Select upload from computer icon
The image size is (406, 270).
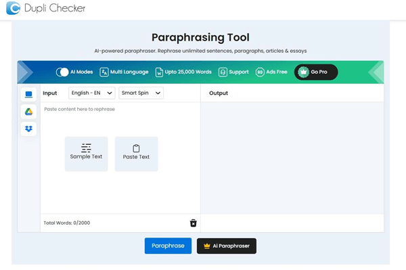[28, 95]
